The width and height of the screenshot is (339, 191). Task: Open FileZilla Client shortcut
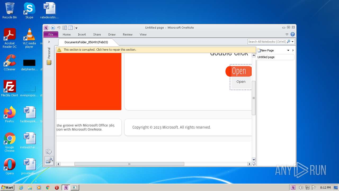pos(10,89)
